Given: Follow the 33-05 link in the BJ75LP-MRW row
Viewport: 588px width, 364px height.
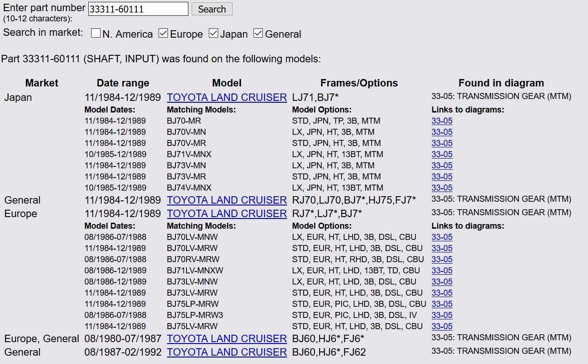Looking at the screenshot, I should point(442,304).
